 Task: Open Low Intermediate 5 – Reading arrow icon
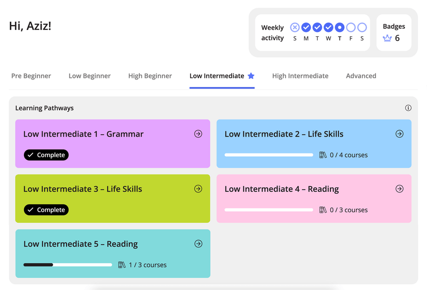(x=198, y=244)
